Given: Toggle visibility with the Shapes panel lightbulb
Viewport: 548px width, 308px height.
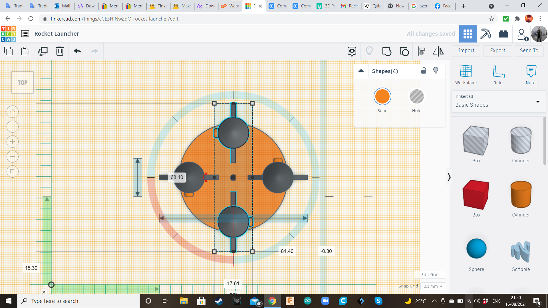Looking at the screenshot, I should [x=436, y=70].
